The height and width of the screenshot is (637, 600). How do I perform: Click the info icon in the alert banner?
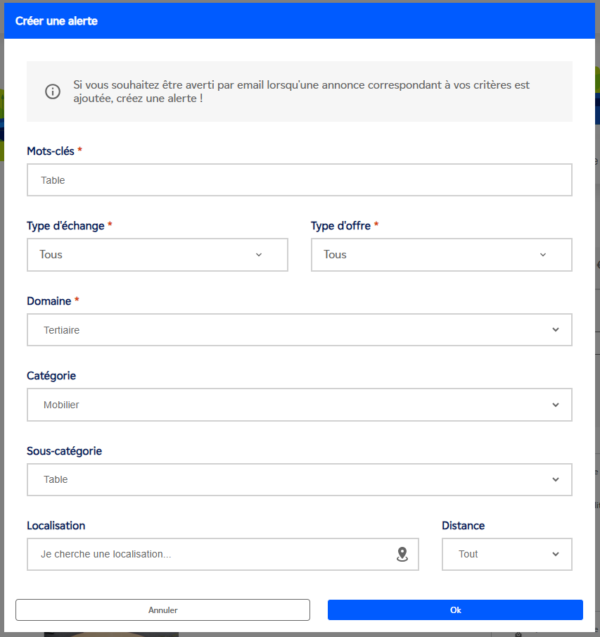click(x=53, y=92)
